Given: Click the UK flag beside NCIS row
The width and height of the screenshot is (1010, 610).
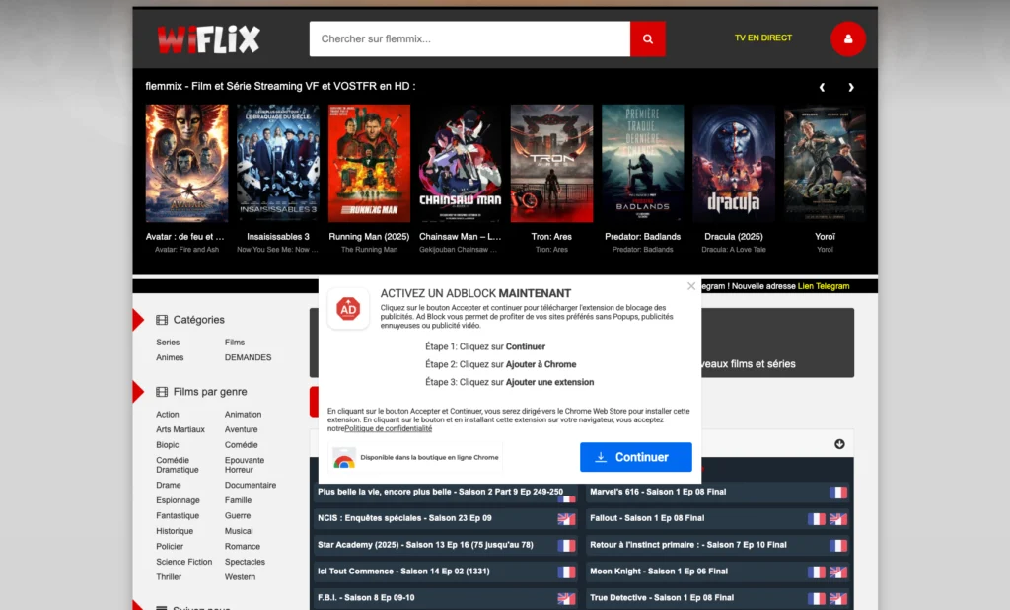Looking at the screenshot, I should (x=566, y=519).
